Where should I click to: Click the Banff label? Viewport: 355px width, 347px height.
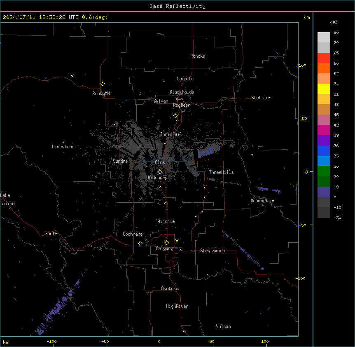(x=51, y=234)
